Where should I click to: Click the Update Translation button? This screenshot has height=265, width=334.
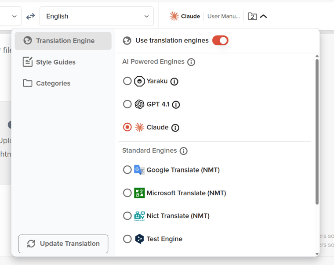pos(63,244)
